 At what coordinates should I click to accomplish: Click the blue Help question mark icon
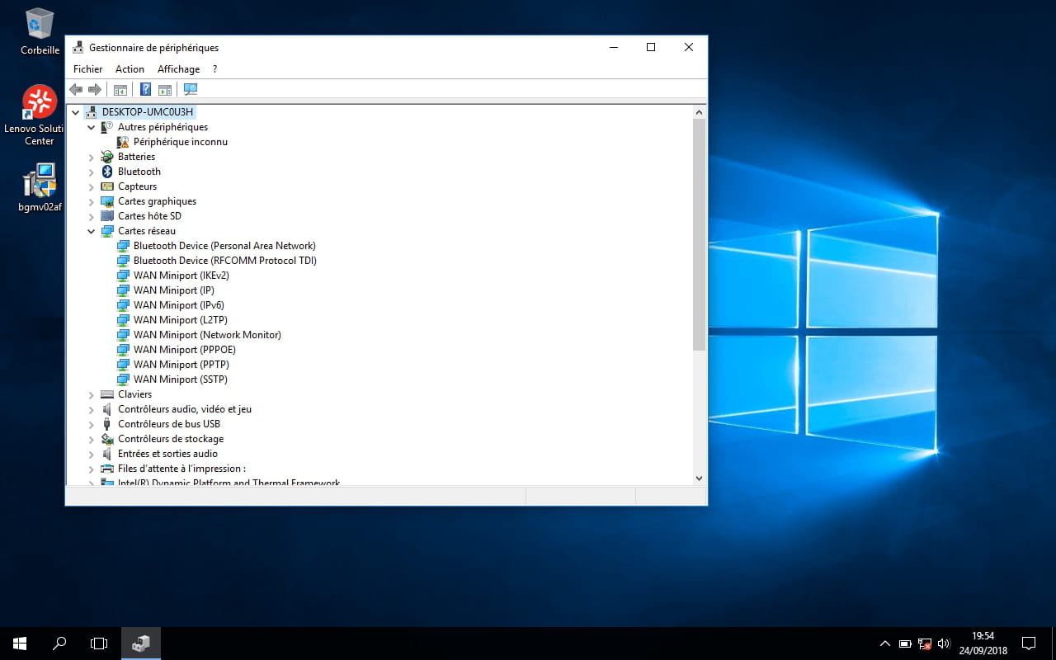(145, 89)
